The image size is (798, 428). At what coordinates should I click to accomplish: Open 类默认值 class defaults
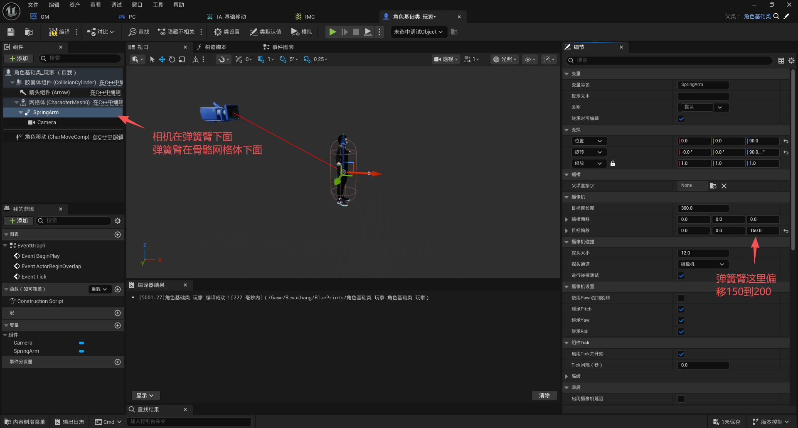coord(266,32)
